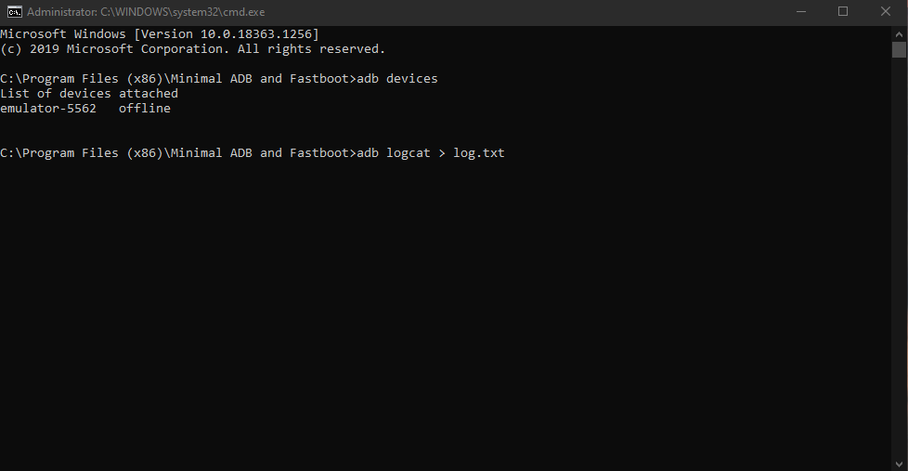
Task: Click the 'offline' device status text
Action: (144, 109)
